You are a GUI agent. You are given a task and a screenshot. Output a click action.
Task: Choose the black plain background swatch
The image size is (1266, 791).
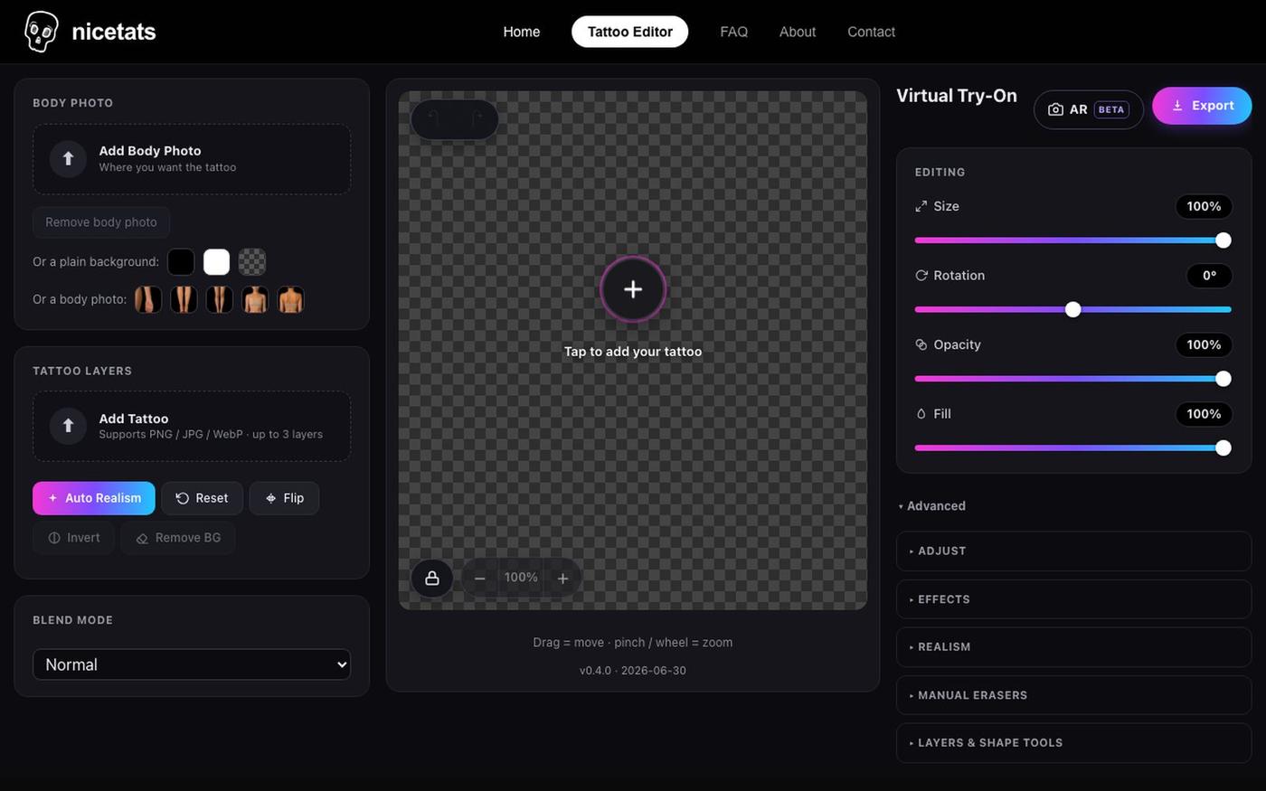(181, 262)
